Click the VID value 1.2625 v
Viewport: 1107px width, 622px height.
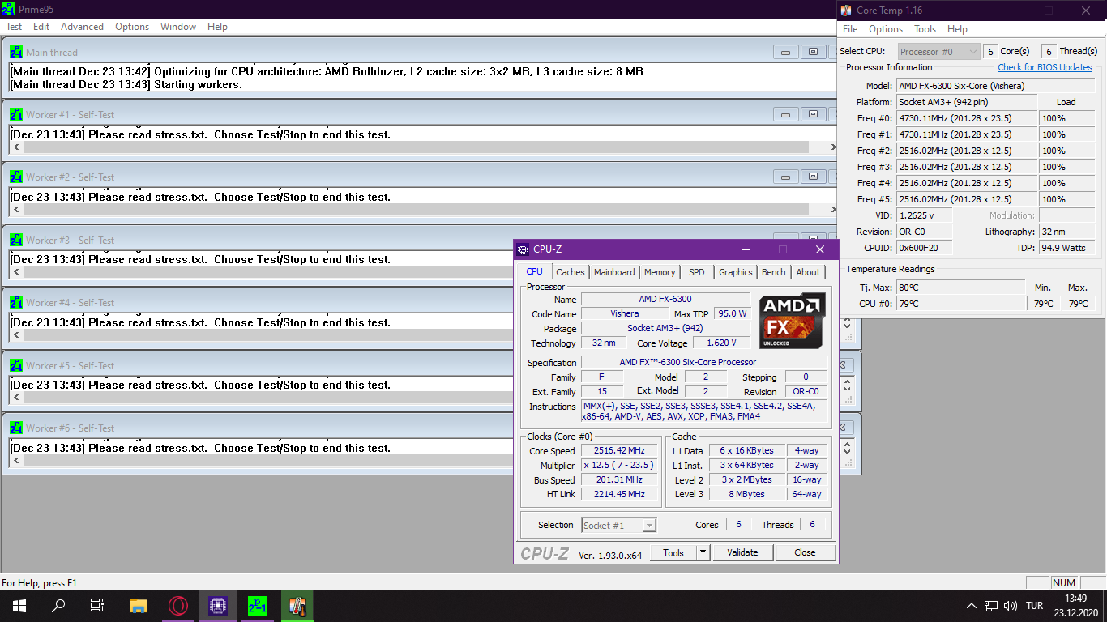coord(924,215)
